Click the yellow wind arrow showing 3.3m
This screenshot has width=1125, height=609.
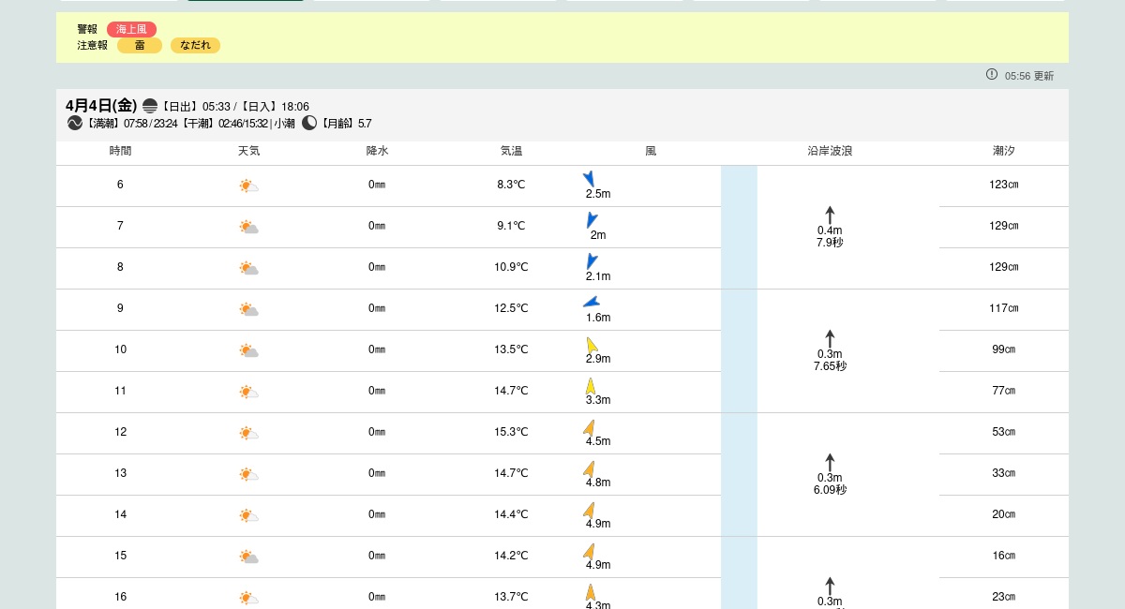[x=591, y=385]
